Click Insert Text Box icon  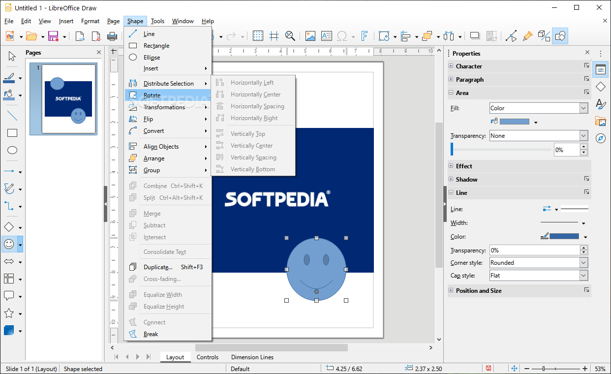tap(327, 36)
